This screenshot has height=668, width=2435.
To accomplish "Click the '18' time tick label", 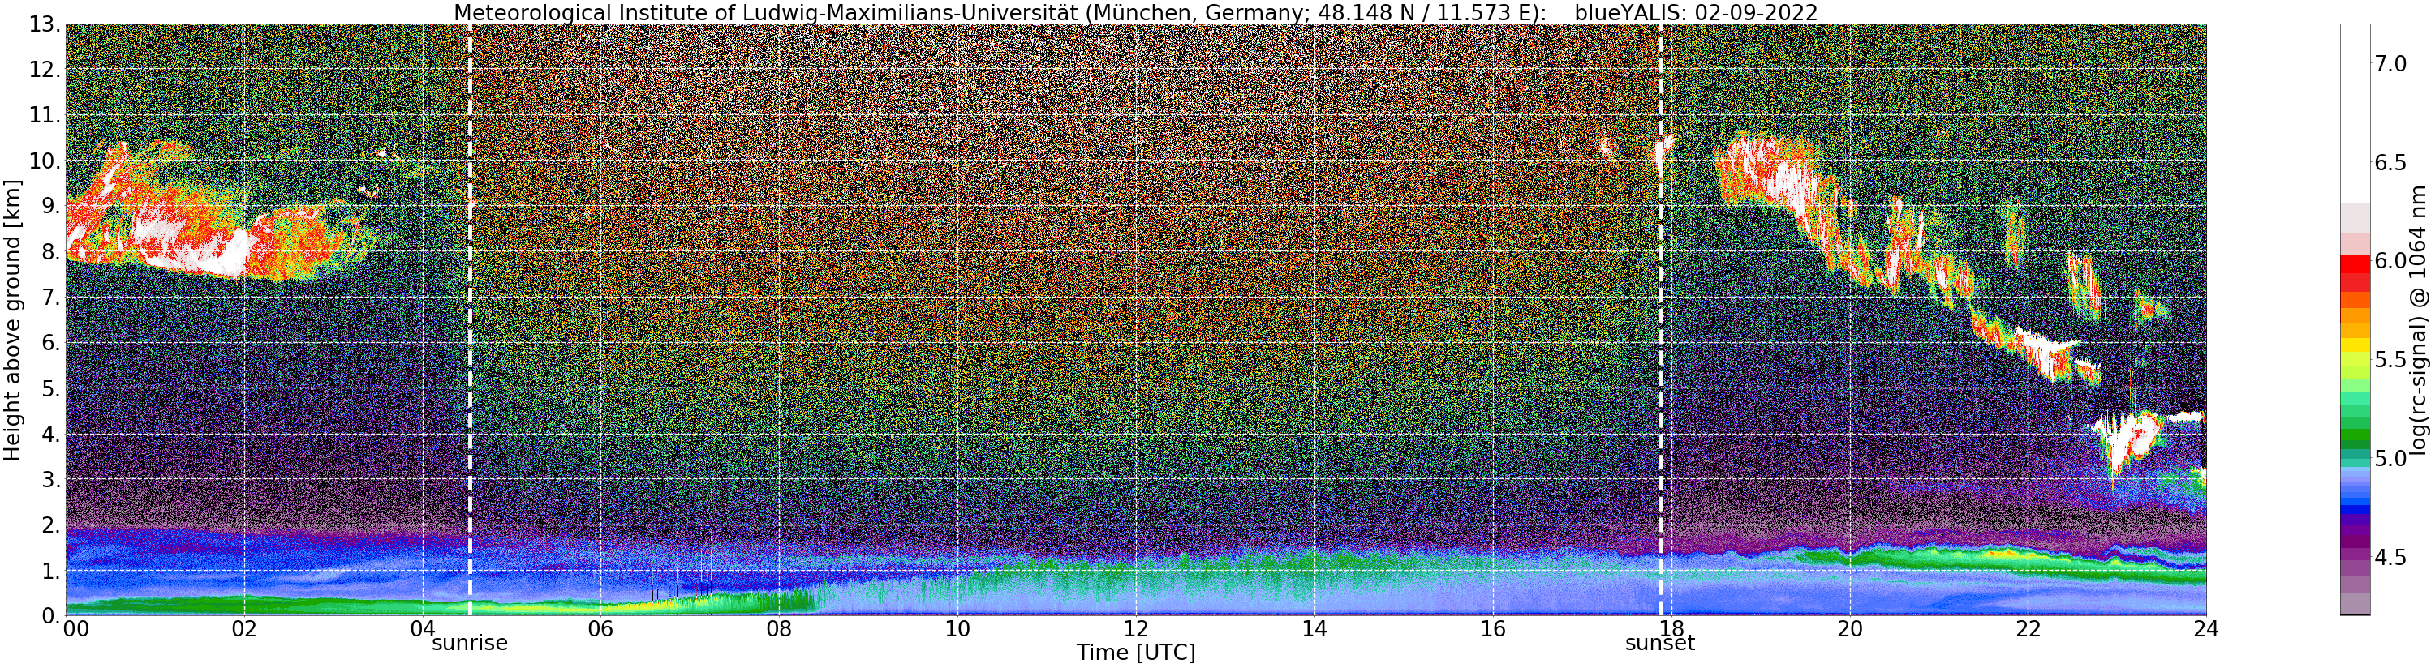I will pos(1671,628).
